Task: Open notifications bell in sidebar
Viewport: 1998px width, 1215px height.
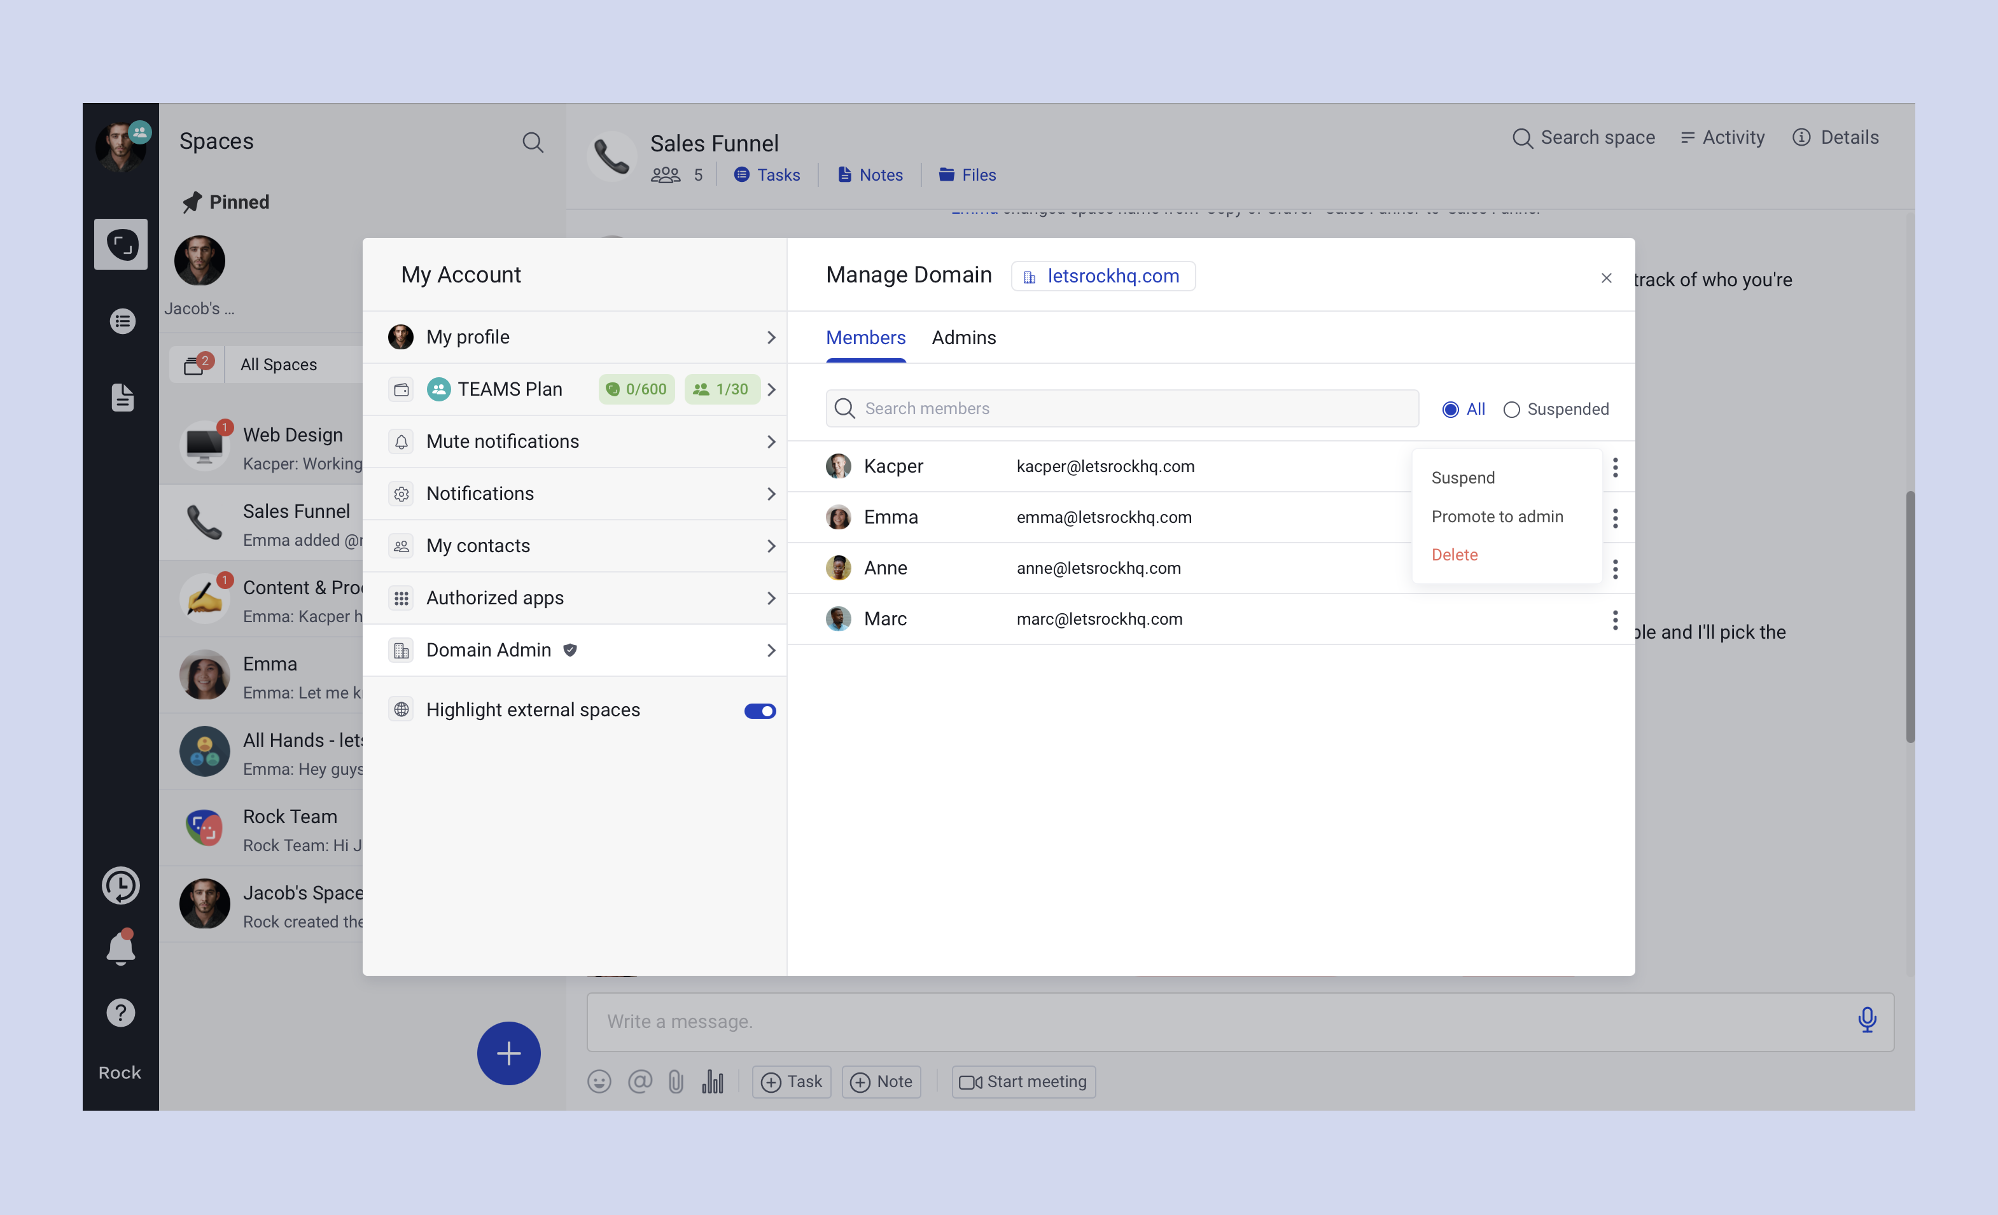Action: click(121, 948)
